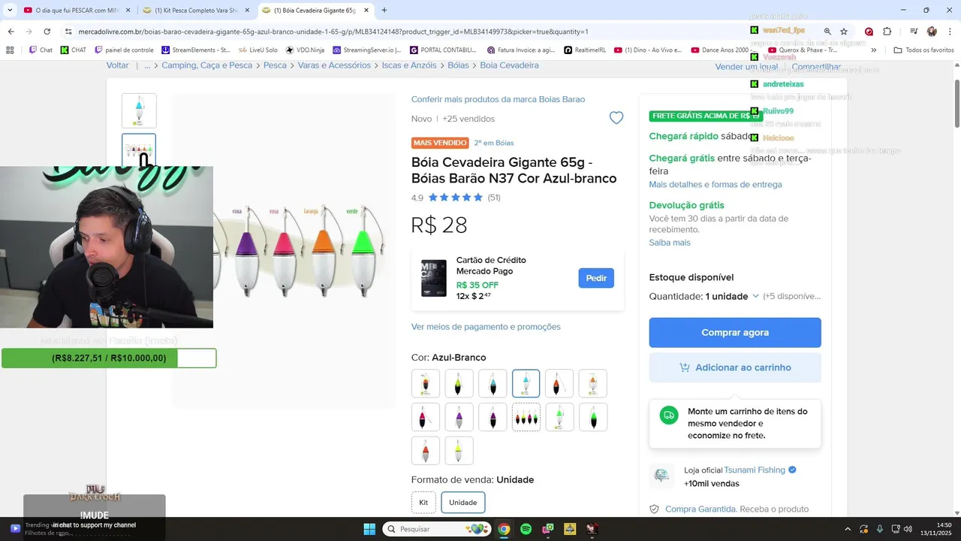Bookmark this page with the star icon

pos(844,32)
